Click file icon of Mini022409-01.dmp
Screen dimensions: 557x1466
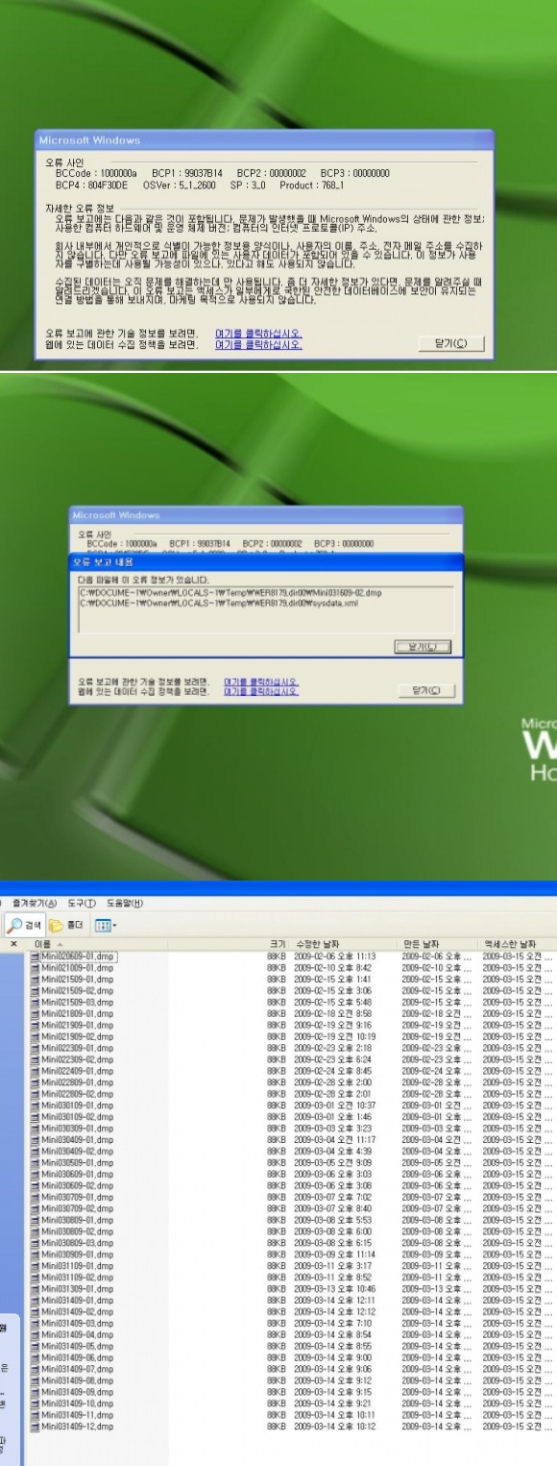[35, 1072]
